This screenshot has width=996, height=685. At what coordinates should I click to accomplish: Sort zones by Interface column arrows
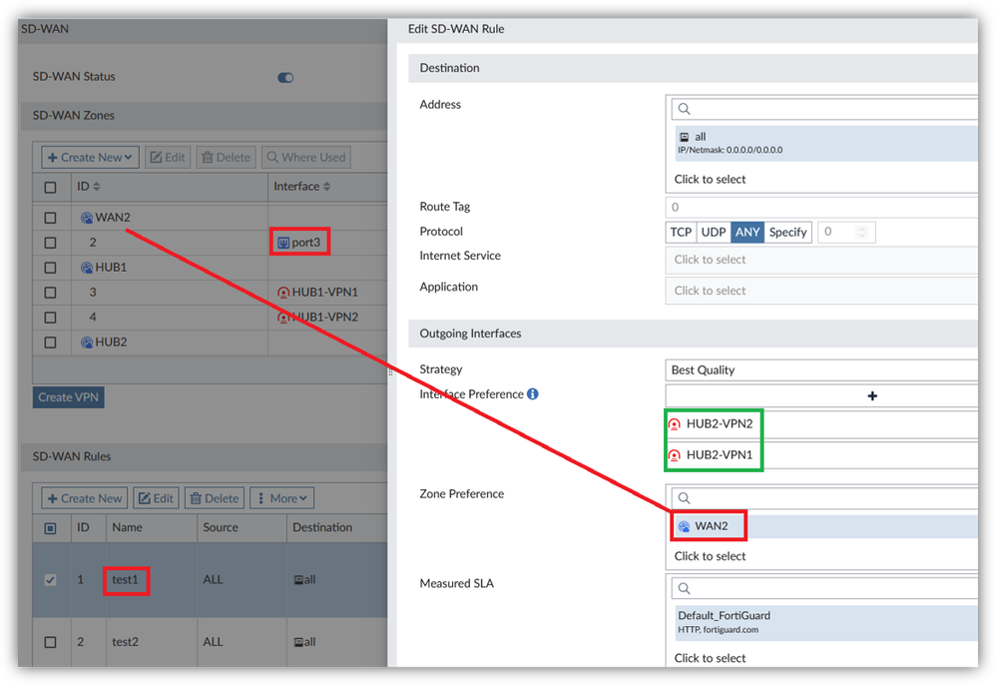point(326,186)
